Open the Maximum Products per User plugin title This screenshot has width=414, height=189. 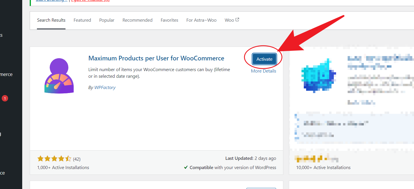pyautogui.click(x=156, y=58)
